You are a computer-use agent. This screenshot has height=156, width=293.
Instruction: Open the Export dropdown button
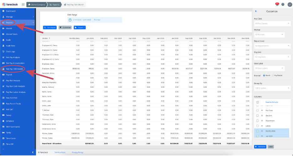80,28
